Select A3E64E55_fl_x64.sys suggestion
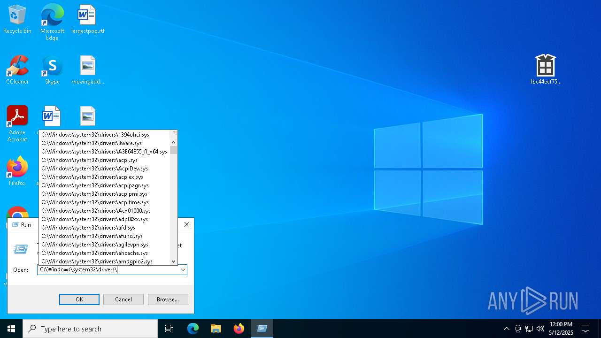Image resolution: width=601 pixels, height=338 pixels. [104, 152]
